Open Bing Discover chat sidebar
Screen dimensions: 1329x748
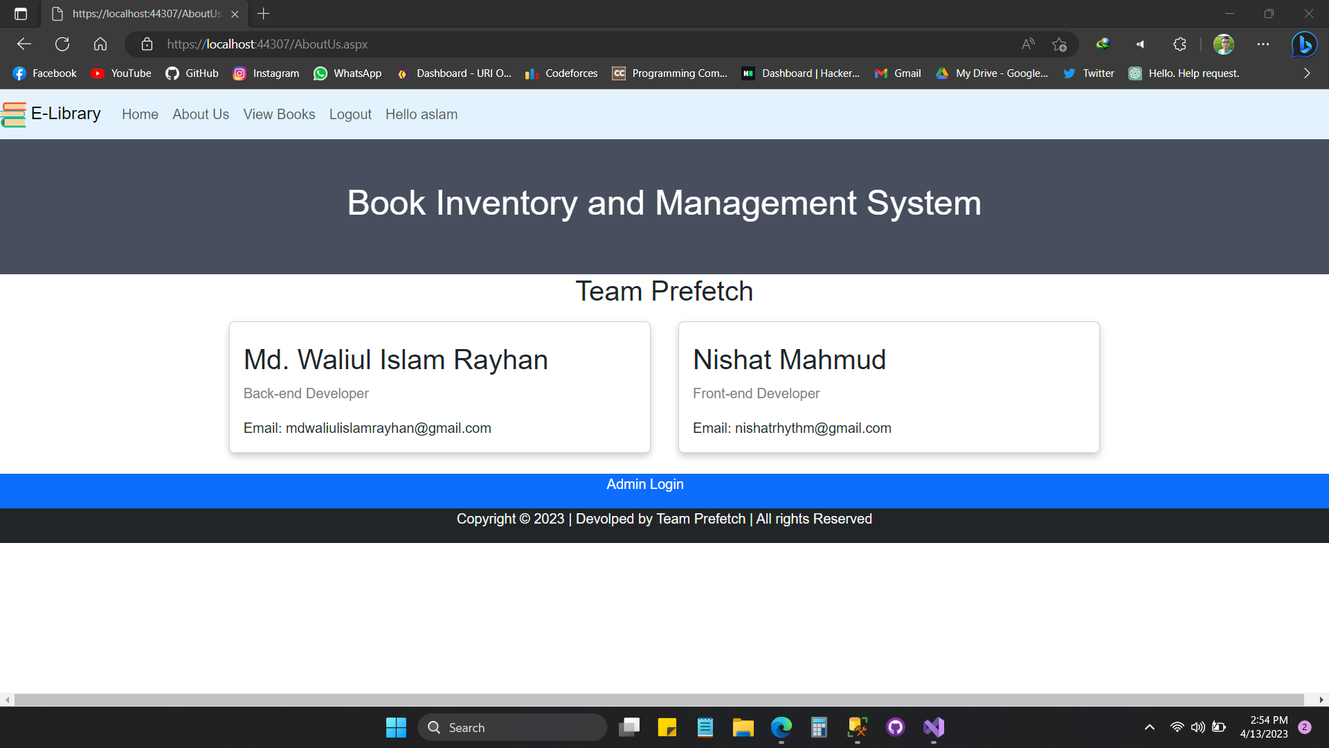pyautogui.click(x=1304, y=44)
